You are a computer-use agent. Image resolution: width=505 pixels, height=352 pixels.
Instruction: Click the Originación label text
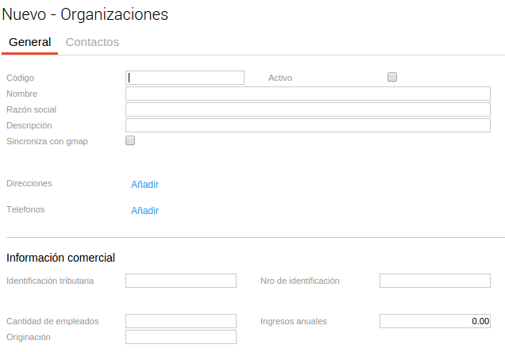click(x=29, y=337)
